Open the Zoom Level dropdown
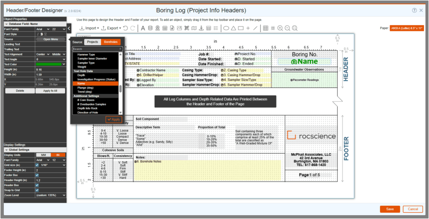 coord(51,195)
